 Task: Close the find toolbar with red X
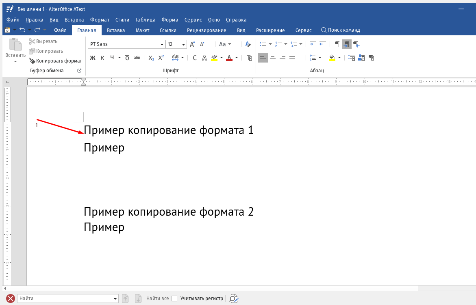pyautogui.click(x=10, y=299)
